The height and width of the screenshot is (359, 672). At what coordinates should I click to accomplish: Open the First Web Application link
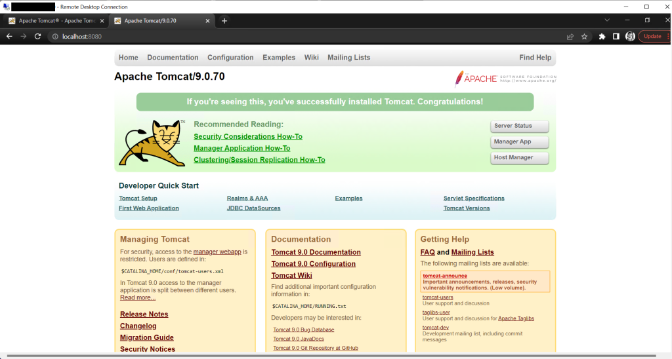149,208
